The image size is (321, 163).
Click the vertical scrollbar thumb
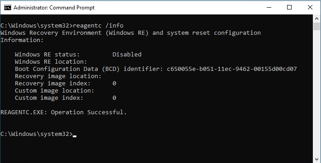click(316, 26)
